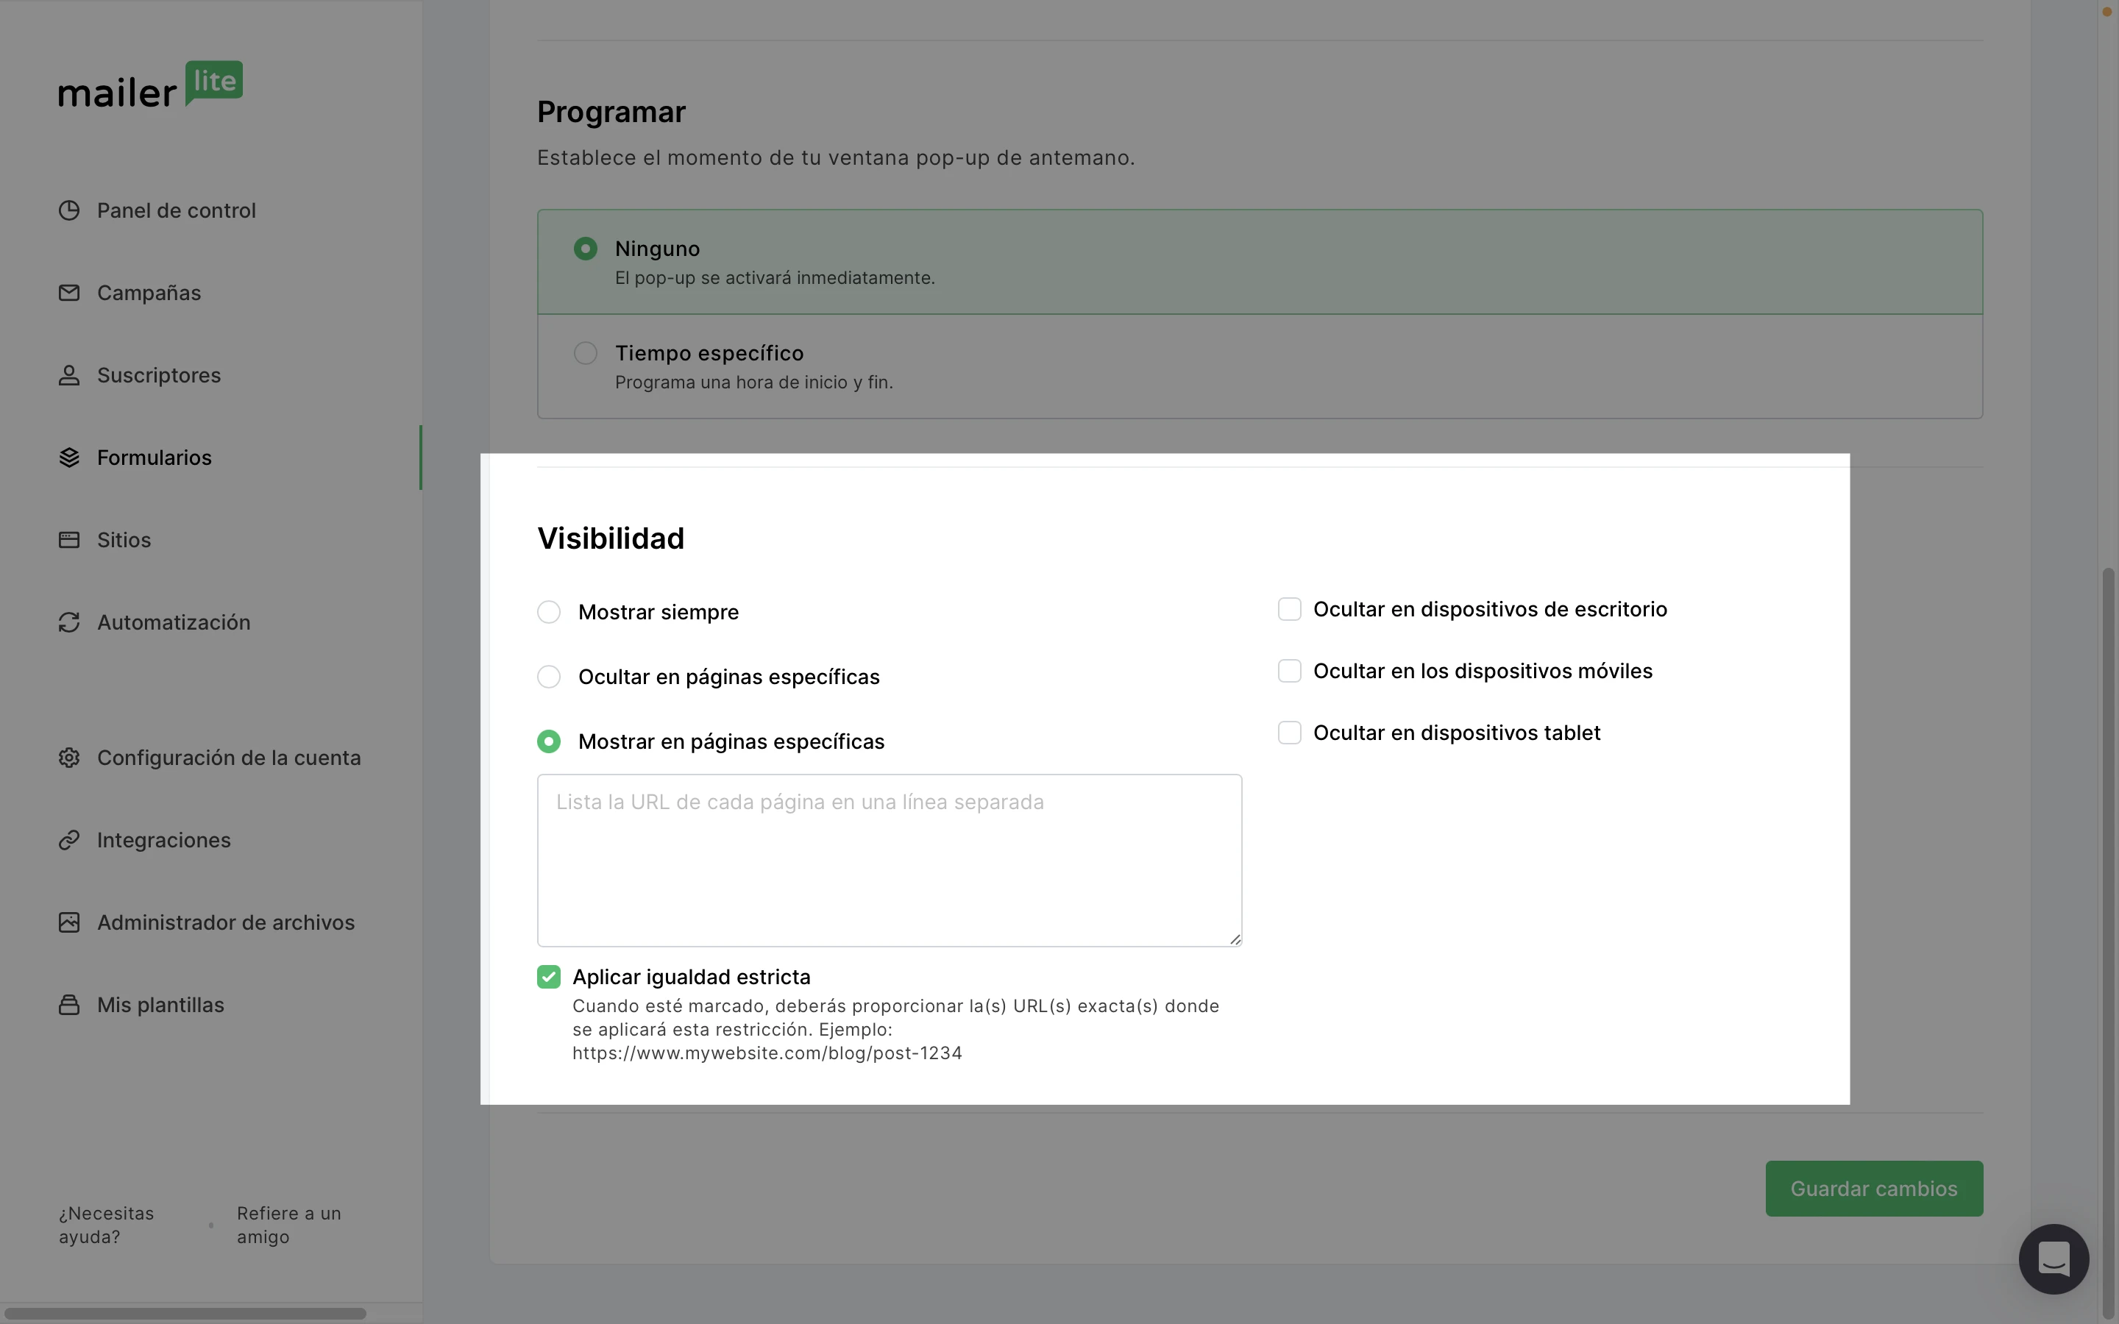The width and height of the screenshot is (2119, 1324).
Task: Check Ocultar en los dispositivos móviles
Action: click(x=1289, y=671)
